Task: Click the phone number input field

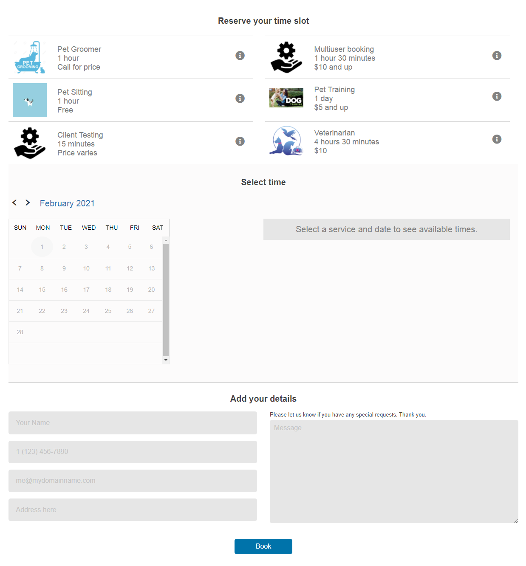Action: point(133,452)
